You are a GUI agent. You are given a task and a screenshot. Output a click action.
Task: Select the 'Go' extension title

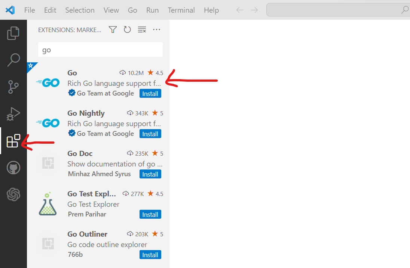coord(72,73)
